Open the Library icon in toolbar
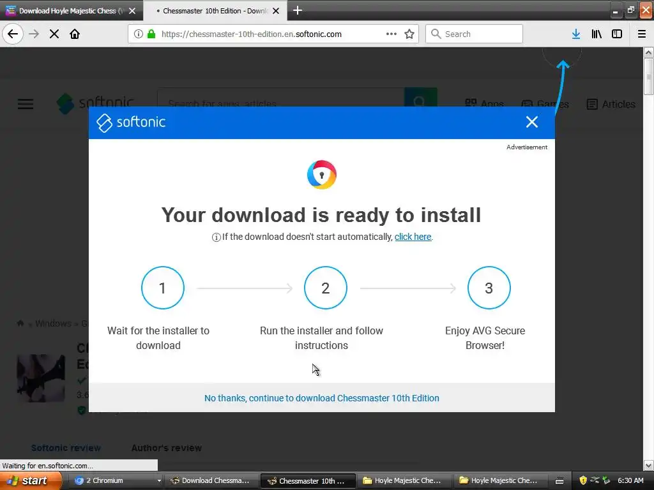This screenshot has width=654, height=490. [597, 34]
